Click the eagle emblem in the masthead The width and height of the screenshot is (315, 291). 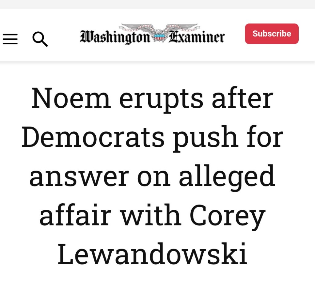coord(159,32)
